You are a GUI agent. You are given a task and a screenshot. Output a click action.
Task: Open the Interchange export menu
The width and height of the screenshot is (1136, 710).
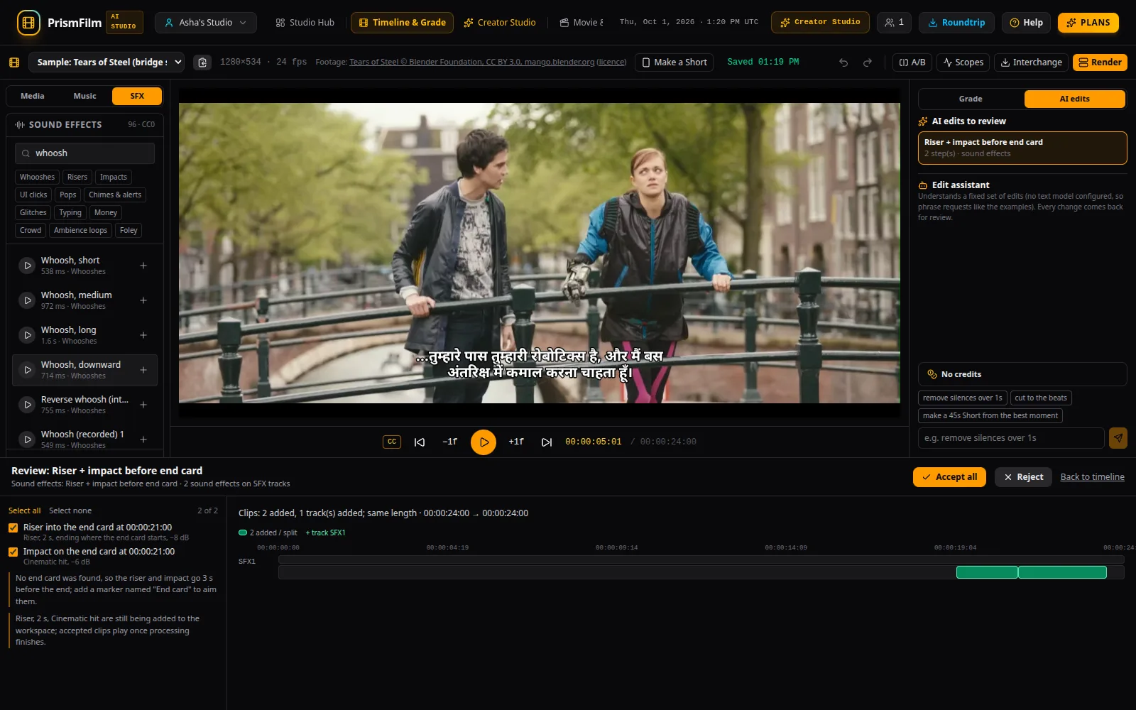click(x=1031, y=62)
